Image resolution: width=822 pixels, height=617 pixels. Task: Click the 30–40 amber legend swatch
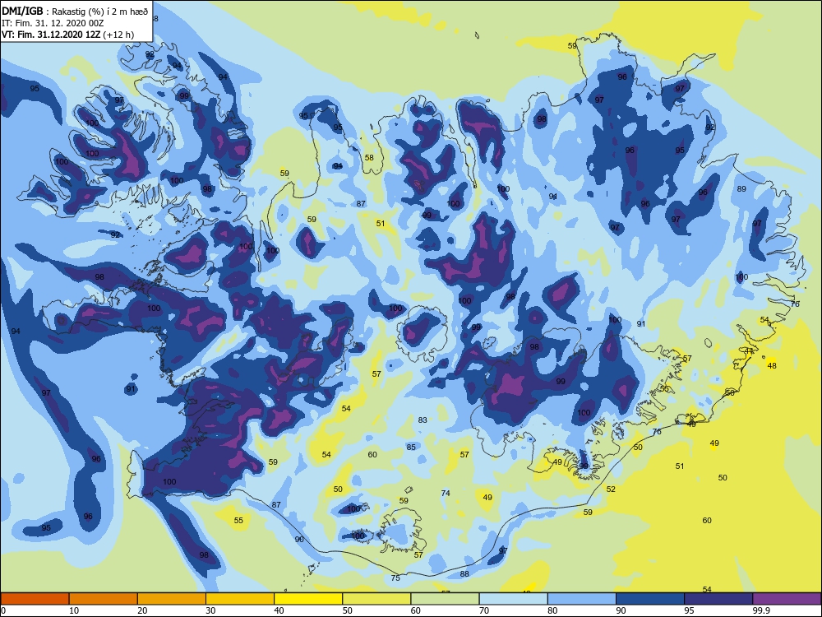(240, 599)
